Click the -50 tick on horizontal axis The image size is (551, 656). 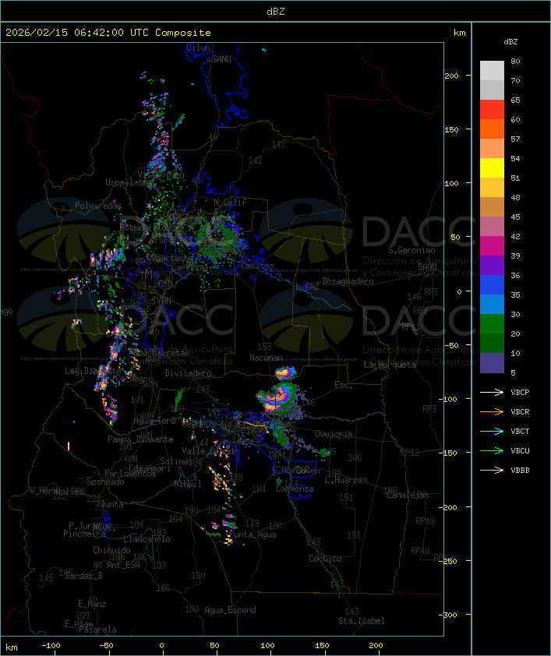(107, 646)
